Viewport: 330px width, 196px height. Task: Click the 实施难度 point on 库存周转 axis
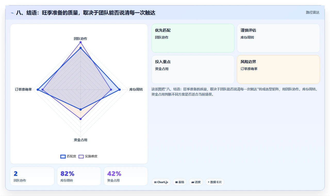click(111, 90)
